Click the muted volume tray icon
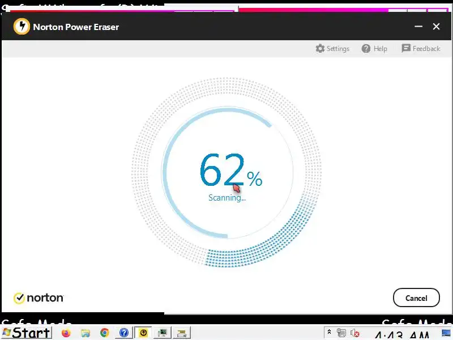The height and width of the screenshot is (340, 453). pos(355,333)
